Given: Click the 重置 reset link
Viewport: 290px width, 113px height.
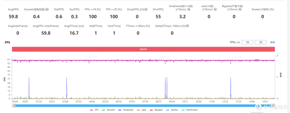Looking at the screenshot, I should [273, 42].
